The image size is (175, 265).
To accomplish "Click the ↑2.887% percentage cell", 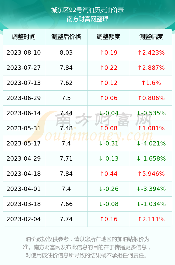I will pyautogui.click(x=151, y=68).
